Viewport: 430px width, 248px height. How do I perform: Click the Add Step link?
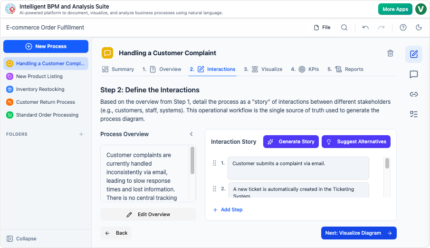click(228, 209)
